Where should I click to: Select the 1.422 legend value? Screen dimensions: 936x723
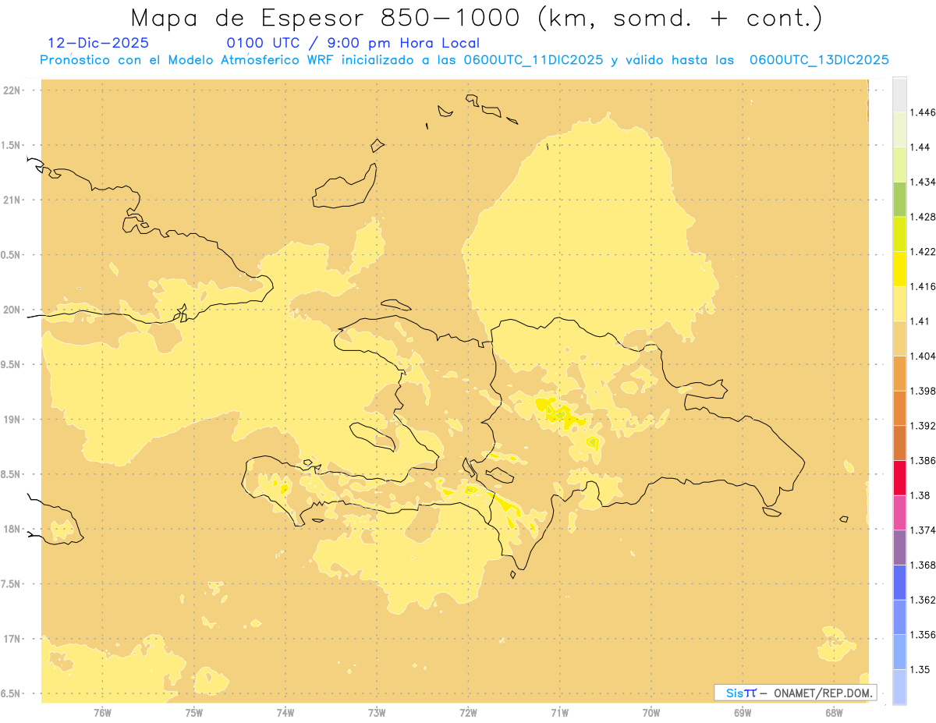point(924,251)
